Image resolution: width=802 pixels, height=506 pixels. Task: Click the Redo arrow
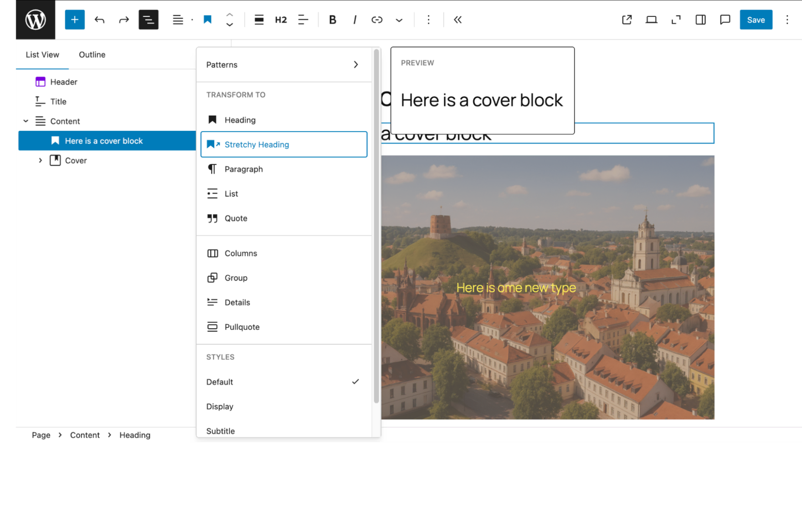pyautogui.click(x=123, y=20)
